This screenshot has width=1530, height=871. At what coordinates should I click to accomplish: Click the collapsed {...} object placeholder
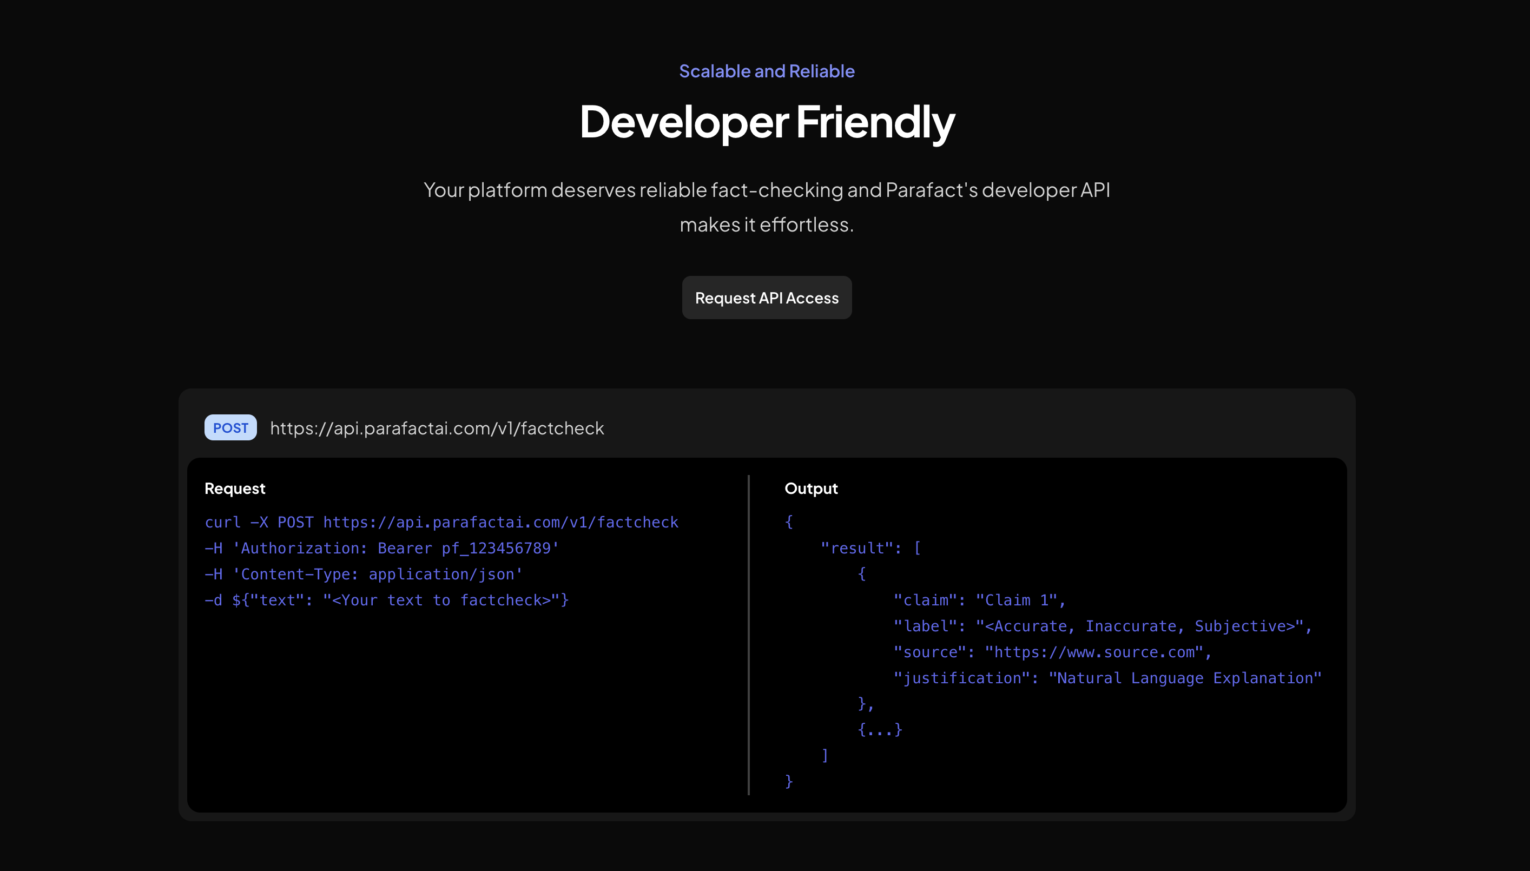(x=879, y=729)
